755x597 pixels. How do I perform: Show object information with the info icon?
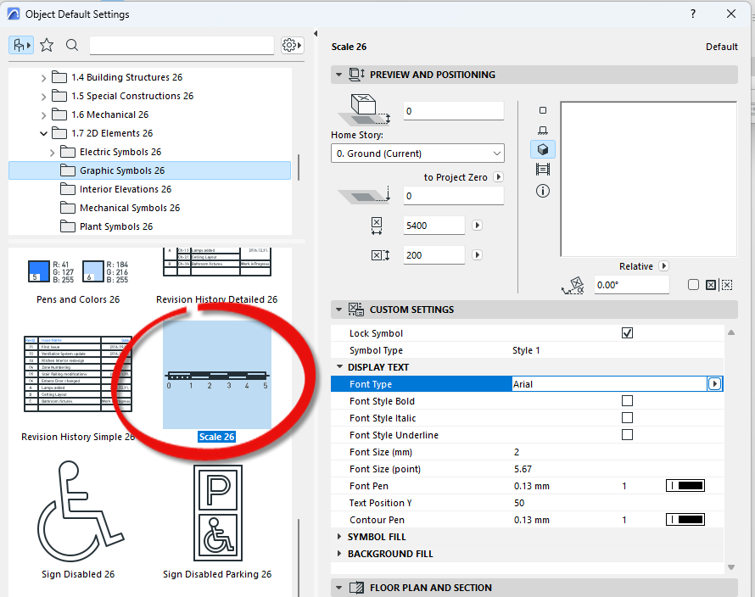(543, 191)
